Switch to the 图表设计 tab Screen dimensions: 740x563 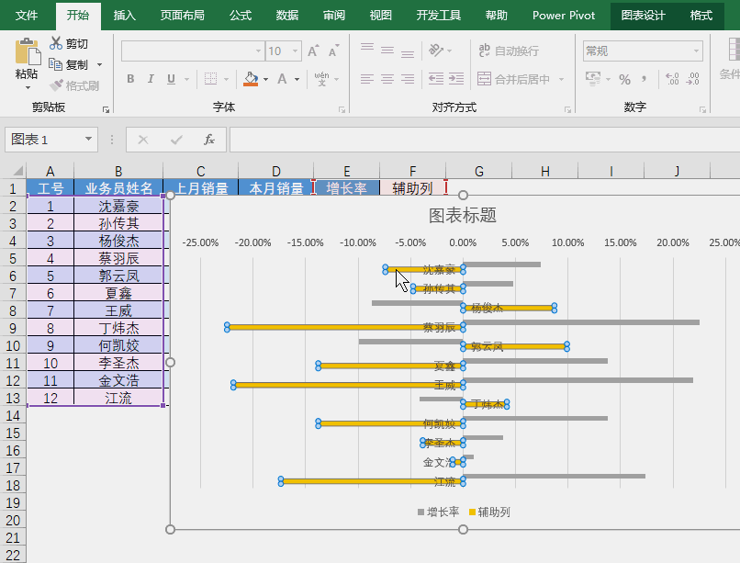point(643,15)
